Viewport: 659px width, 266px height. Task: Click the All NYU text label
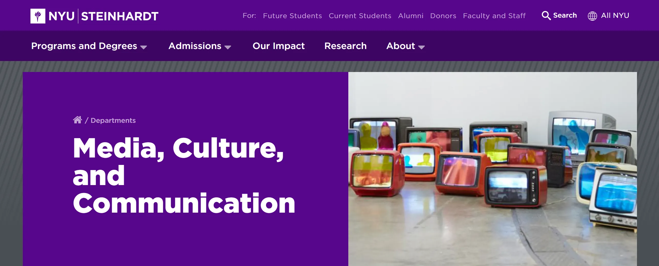tap(615, 16)
